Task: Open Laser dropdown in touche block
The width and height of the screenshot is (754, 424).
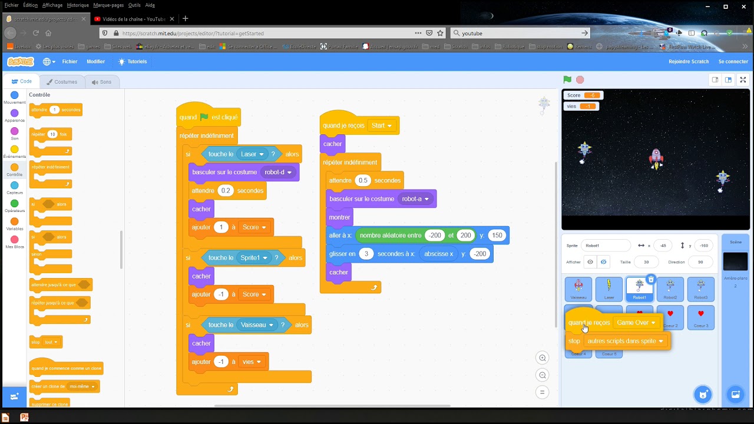Action: [252, 154]
